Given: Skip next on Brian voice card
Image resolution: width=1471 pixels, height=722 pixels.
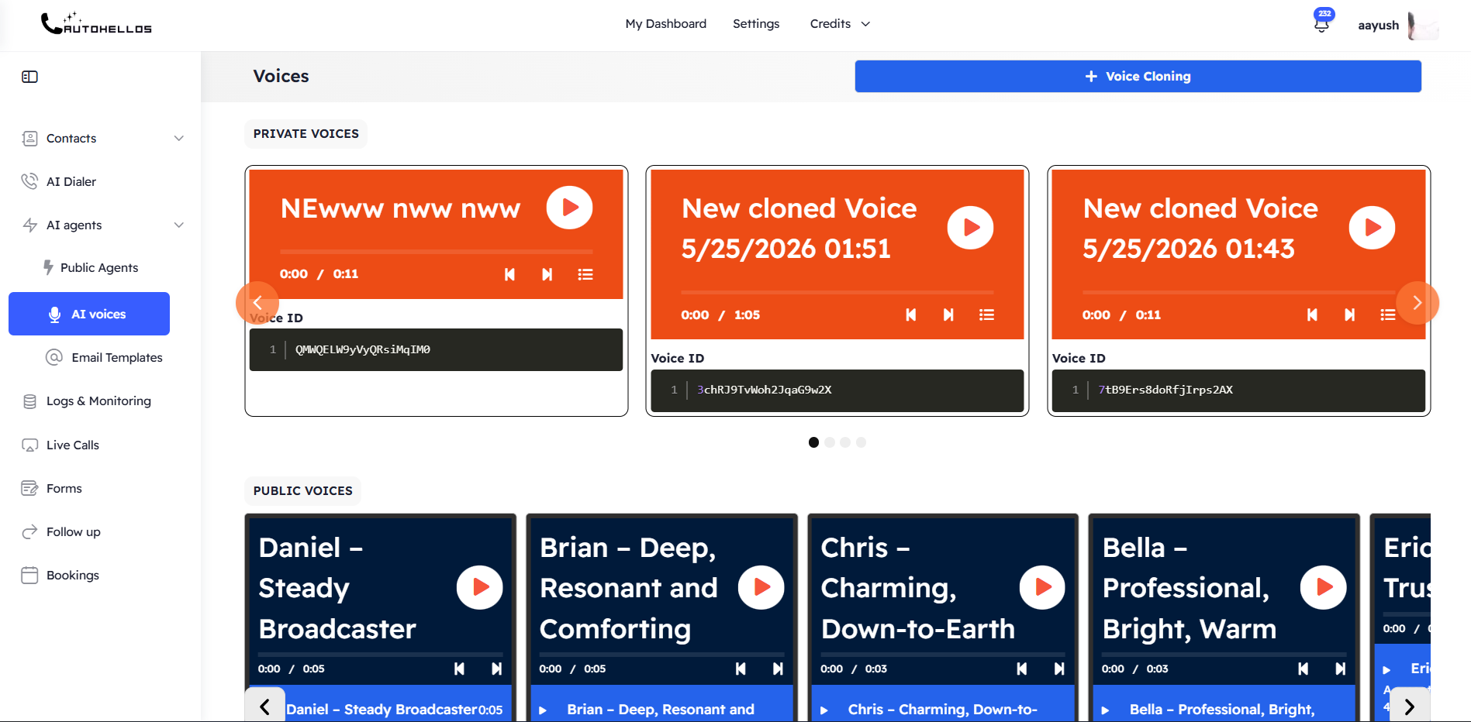Looking at the screenshot, I should click(x=778, y=669).
